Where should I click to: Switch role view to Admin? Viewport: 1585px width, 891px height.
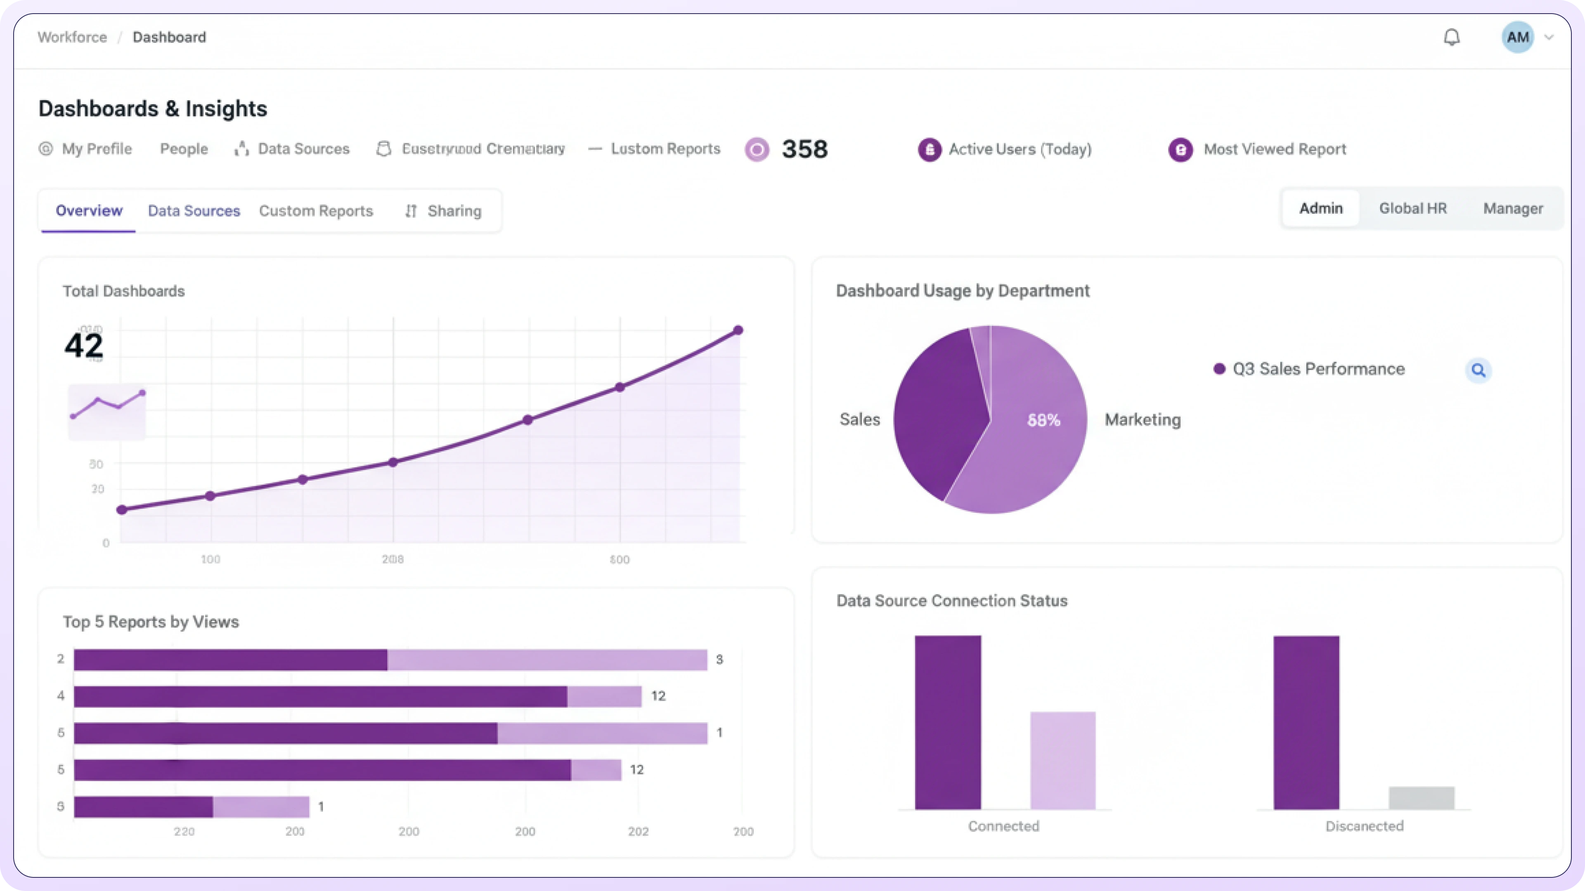point(1320,208)
